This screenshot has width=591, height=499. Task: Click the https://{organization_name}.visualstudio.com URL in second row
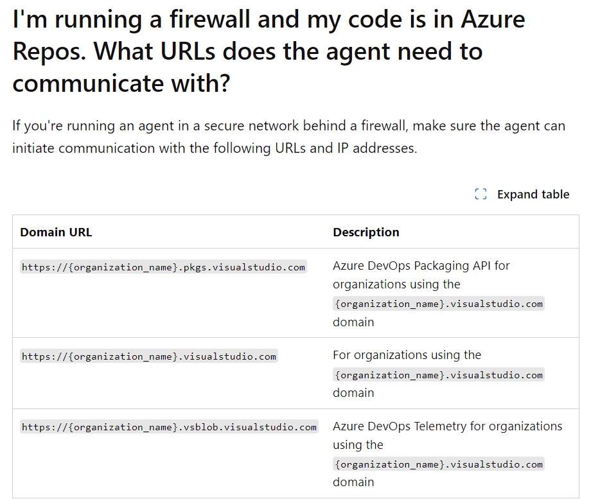pyautogui.click(x=149, y=356)
